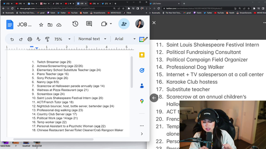This screenshot has height=149, width=266.
Task: Expand the meeting options dropdown arrow
Action: (x=111, y=24)
